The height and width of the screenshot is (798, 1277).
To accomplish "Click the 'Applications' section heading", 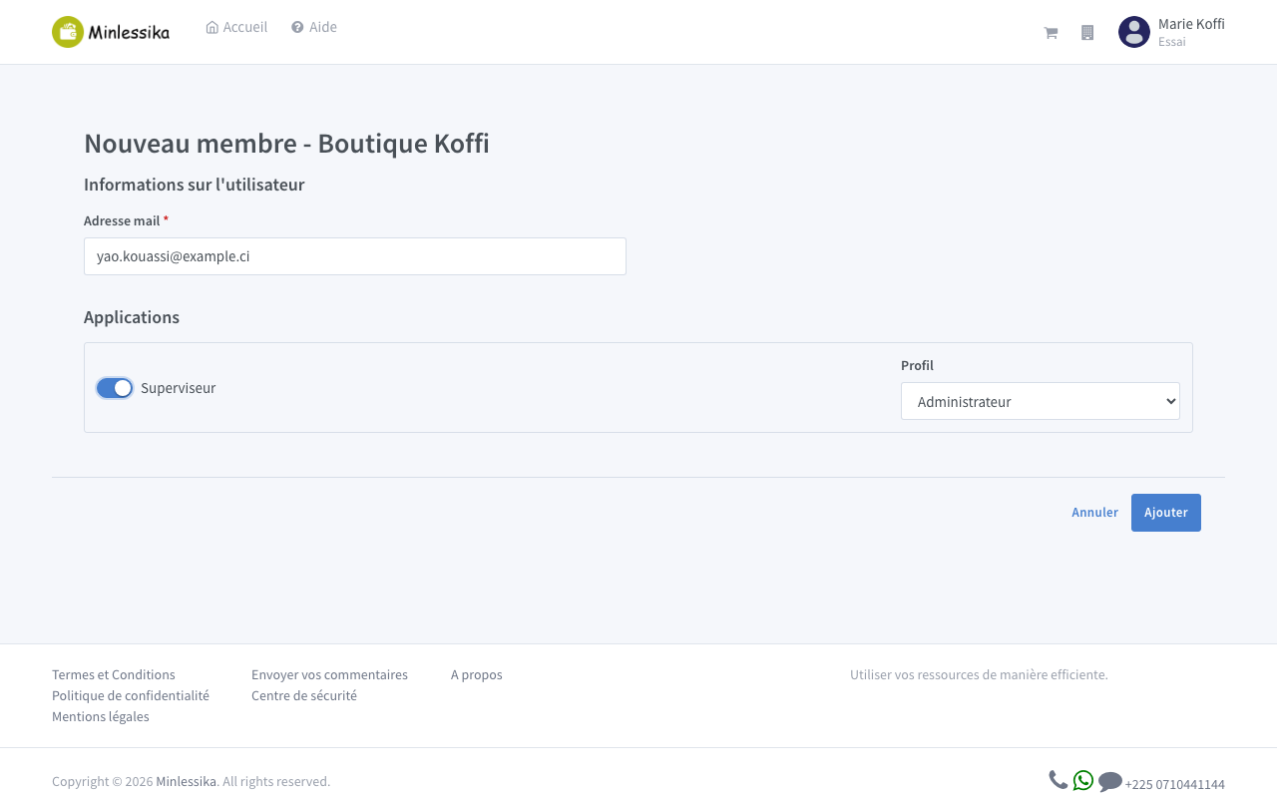I will (132, 317).
